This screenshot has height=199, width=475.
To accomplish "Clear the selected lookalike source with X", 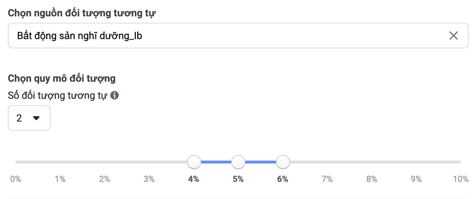I will pyautogui.click(x=453, y=36).
